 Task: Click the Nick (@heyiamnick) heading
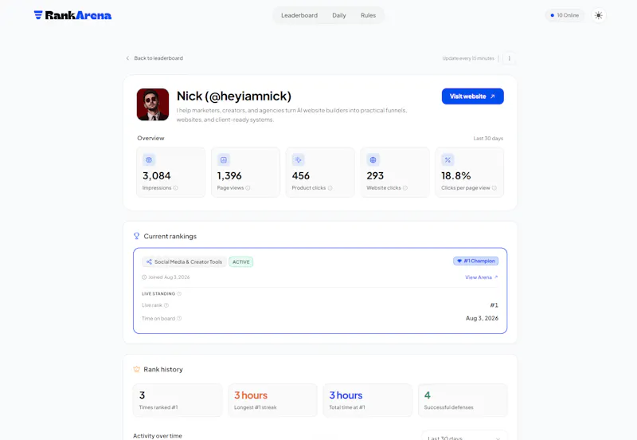(x=234, y=96)
